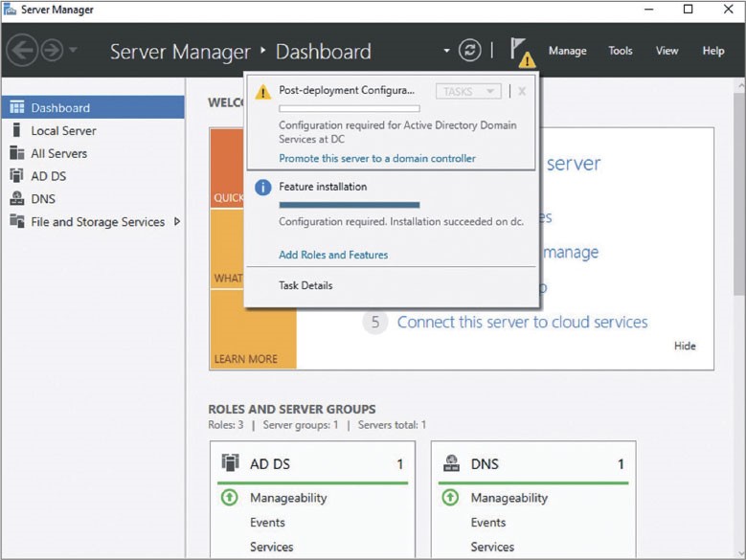Open Task Details in notifications panel
This screenshot has height=560, width=746.
tap(305, 285)
